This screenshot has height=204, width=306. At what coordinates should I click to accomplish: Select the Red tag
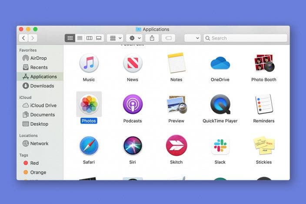(x=40, y=163)
